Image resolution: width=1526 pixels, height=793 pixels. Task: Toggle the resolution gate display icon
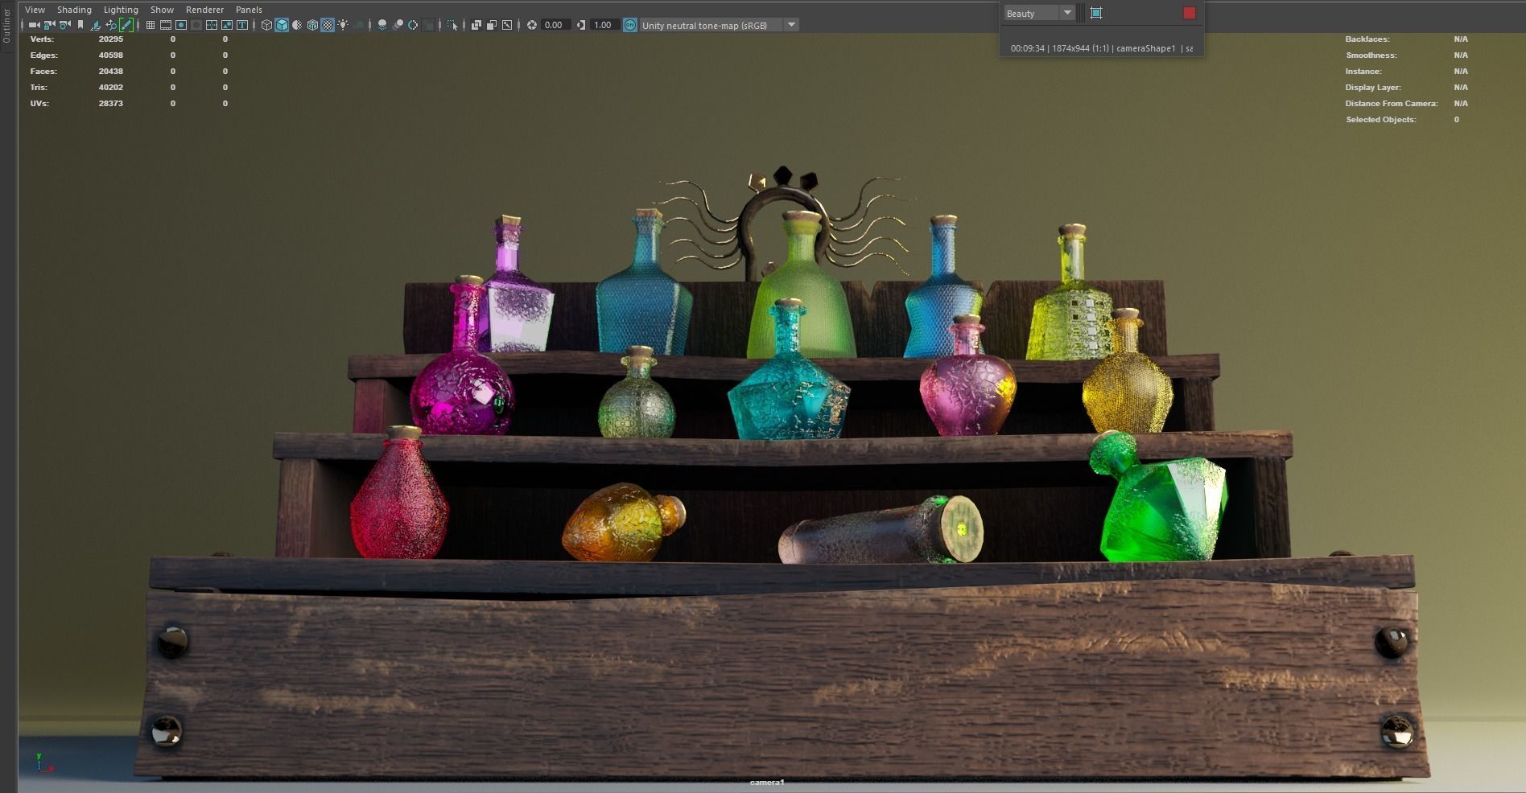(181, 25)
